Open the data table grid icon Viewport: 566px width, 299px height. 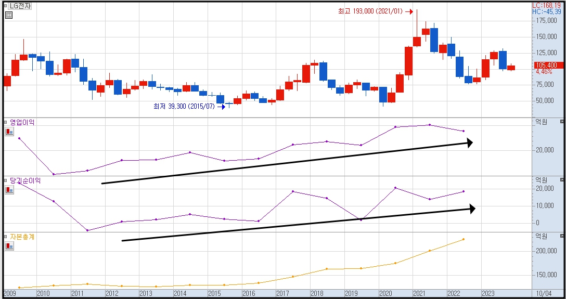tap(9, 15)
